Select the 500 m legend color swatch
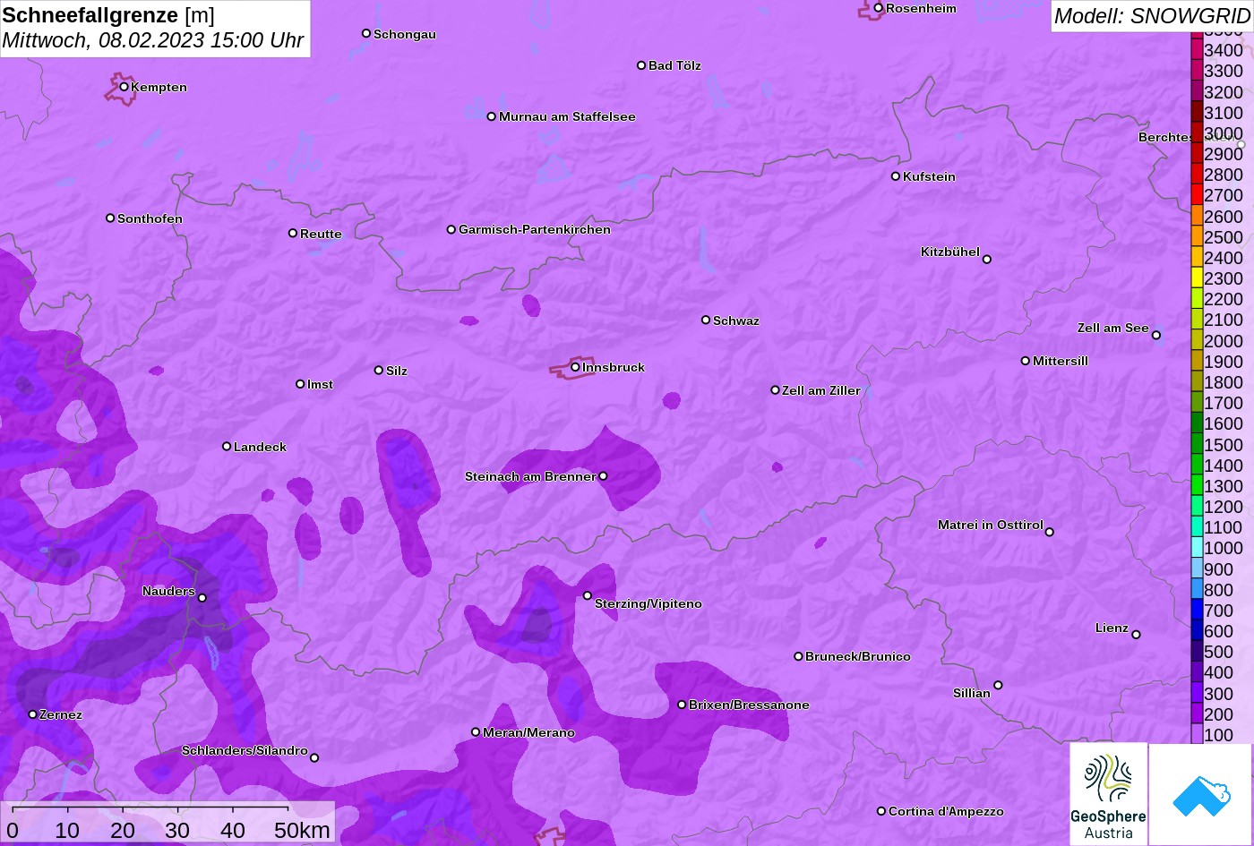The height and width of the screenshot is (846, 1254). pyautogui.click(x=1197, y=652)
